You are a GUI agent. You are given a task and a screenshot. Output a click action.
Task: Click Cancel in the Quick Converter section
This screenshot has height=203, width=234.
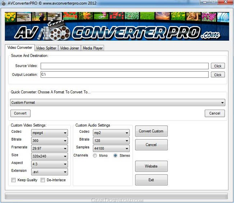coord(215,113)
